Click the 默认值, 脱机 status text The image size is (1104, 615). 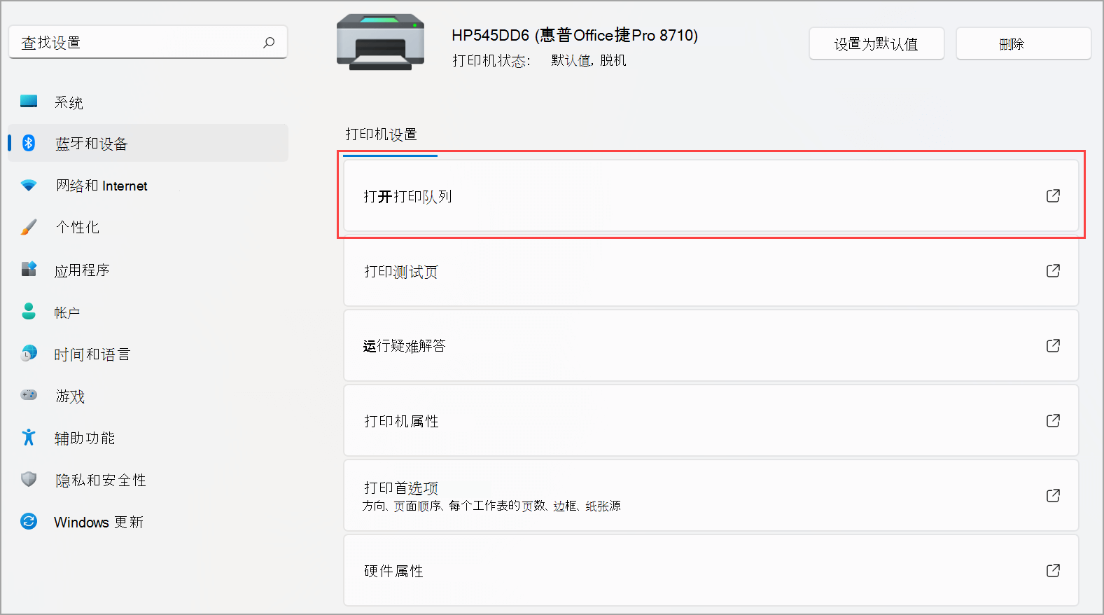589,60
